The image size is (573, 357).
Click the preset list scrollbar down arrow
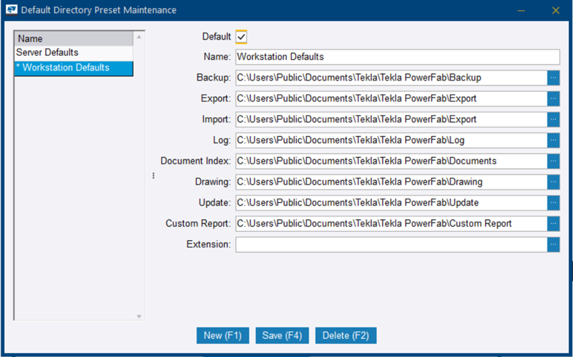tap(139, 316)
